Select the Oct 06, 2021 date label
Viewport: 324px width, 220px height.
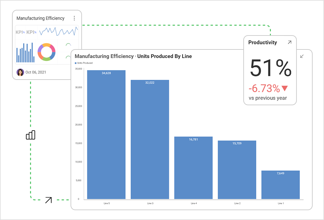coord(35,72)
